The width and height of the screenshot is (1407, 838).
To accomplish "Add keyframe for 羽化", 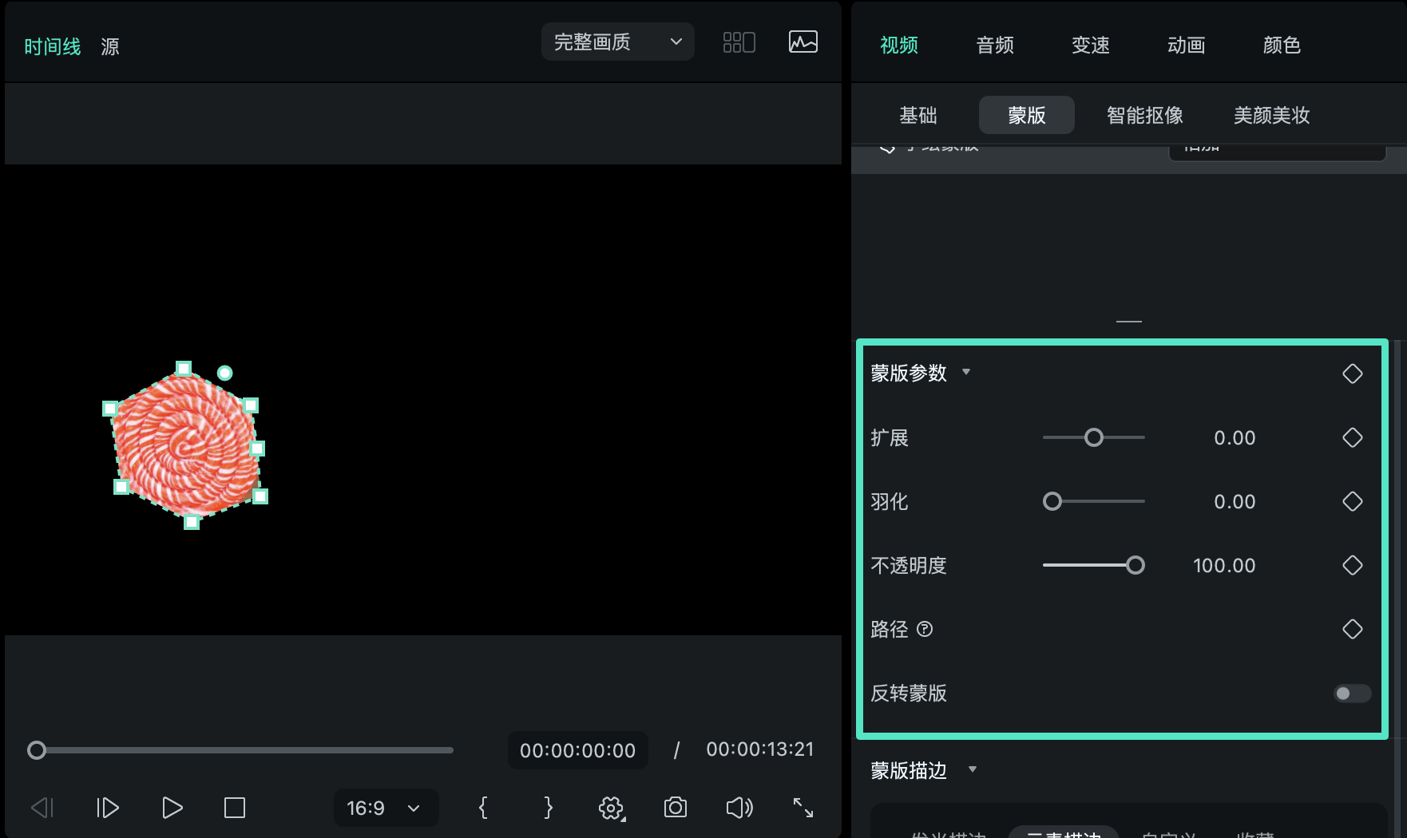I will (1353, 501).
